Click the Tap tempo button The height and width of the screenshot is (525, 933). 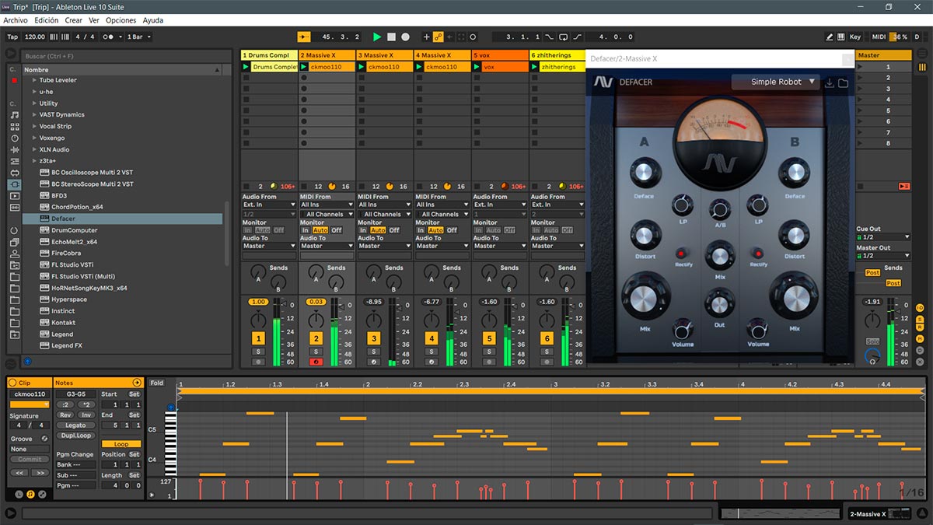(x=12, y=37)
